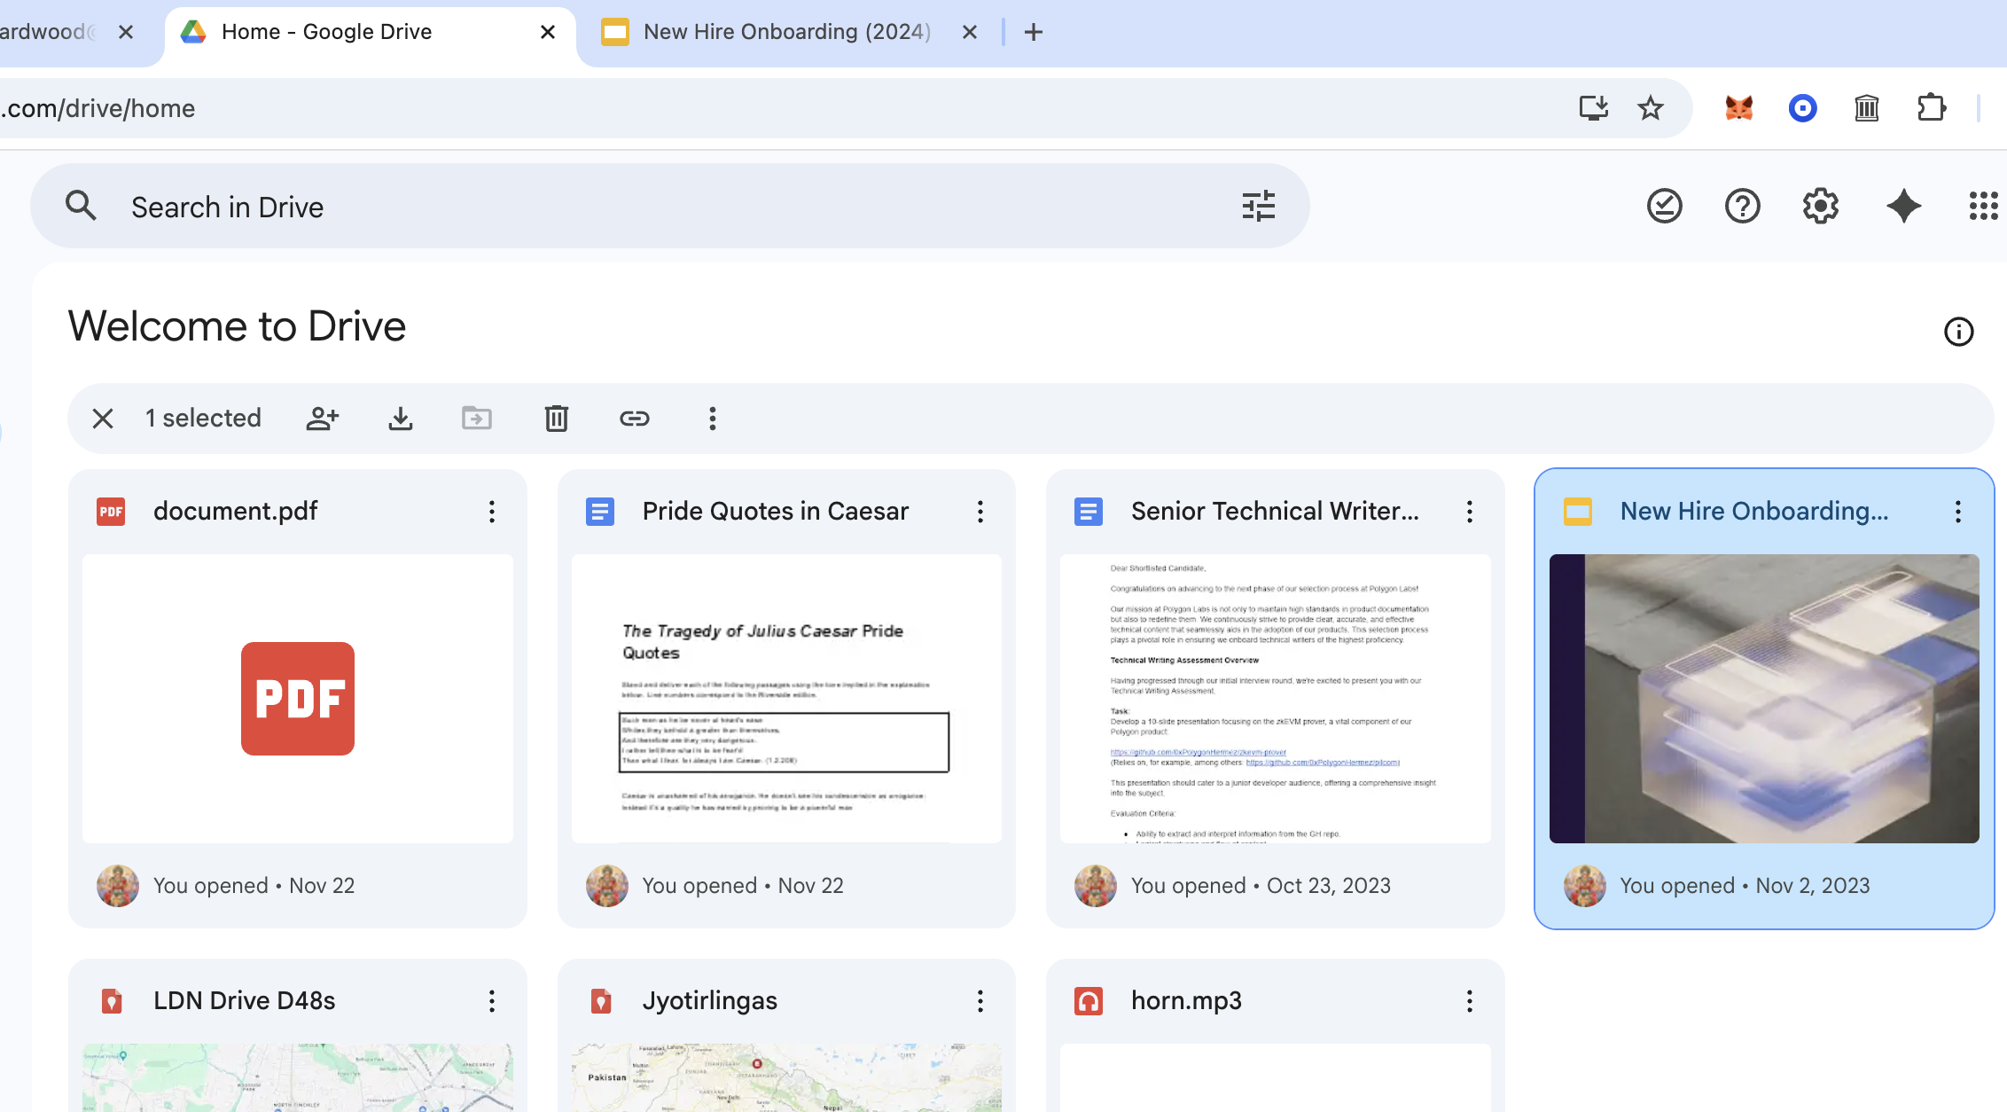Select the Senior Technical Writer preview thumbnail

coord(1276,699)
